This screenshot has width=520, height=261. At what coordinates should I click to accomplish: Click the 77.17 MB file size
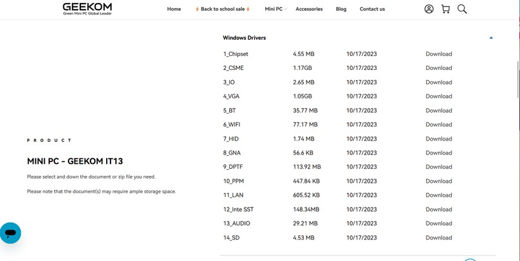click(305, 124)
